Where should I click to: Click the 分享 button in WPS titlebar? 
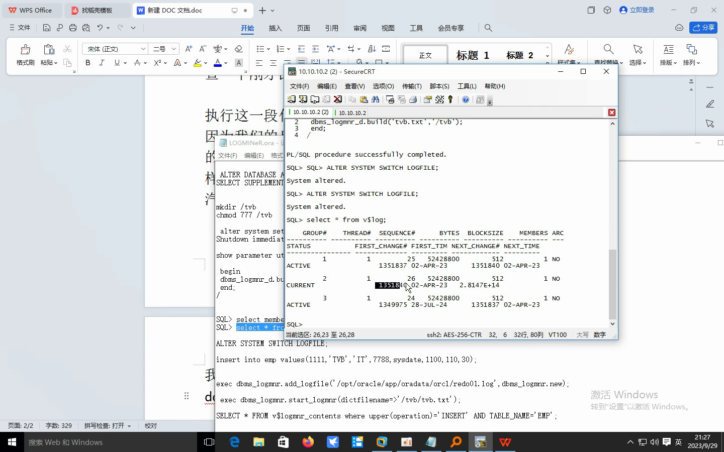tap(703, 28)
